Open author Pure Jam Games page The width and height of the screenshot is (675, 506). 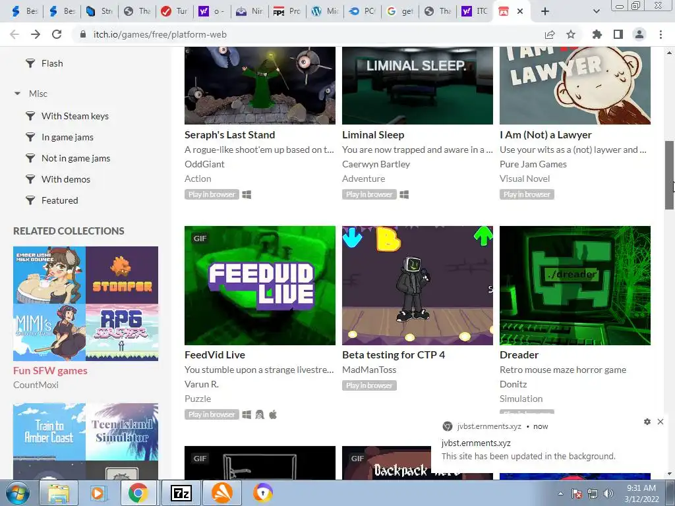[x=533, y=164]
